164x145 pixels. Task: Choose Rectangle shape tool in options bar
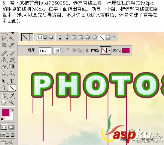pyautogui.click(x=74, y=37)
